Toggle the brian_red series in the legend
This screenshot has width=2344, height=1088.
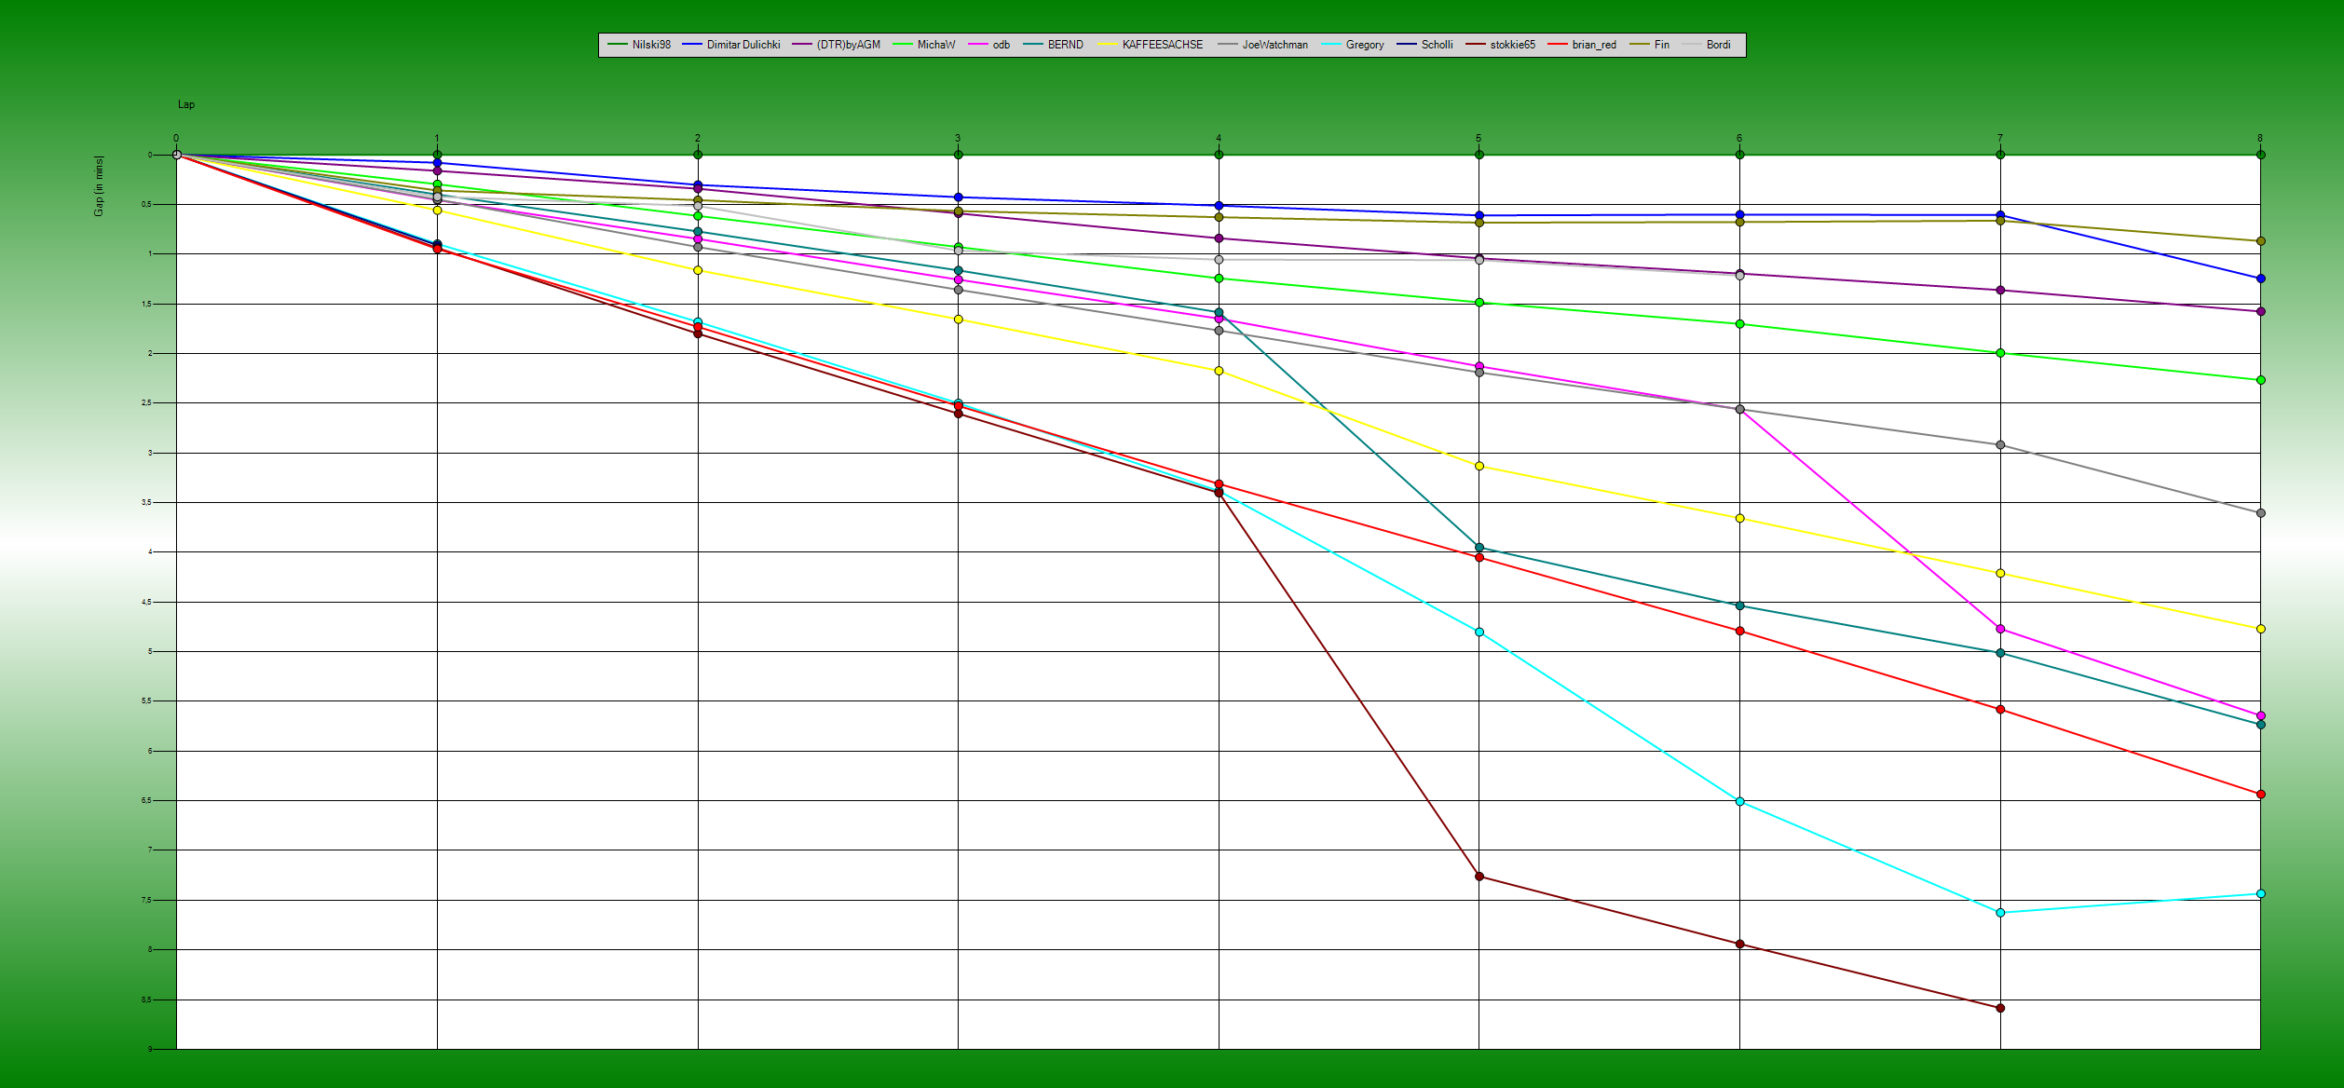(1595, 44)
